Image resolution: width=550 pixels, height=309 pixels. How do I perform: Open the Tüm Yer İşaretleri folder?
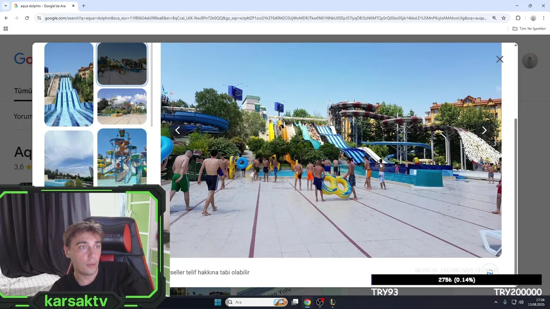pyautogui.click(x=529, y=29)
